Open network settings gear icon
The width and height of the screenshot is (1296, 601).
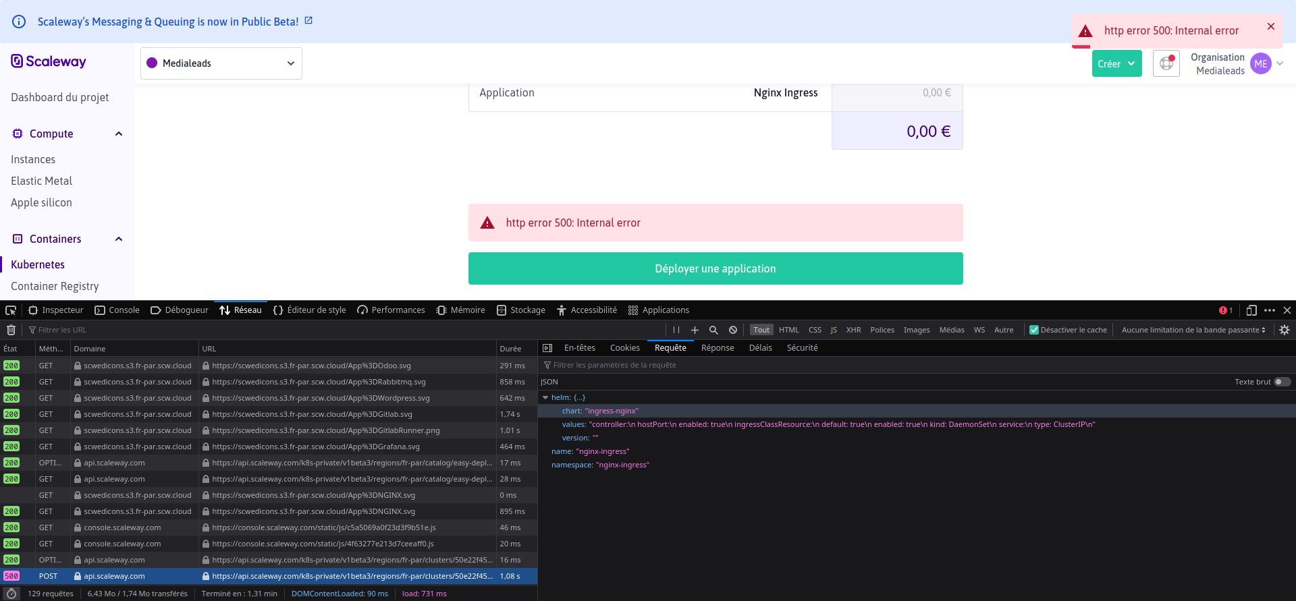point(1285,330)
